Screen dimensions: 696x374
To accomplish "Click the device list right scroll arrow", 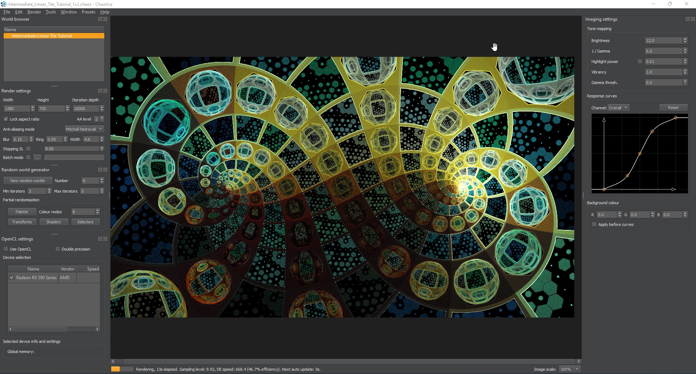I will tap(97, 329).
